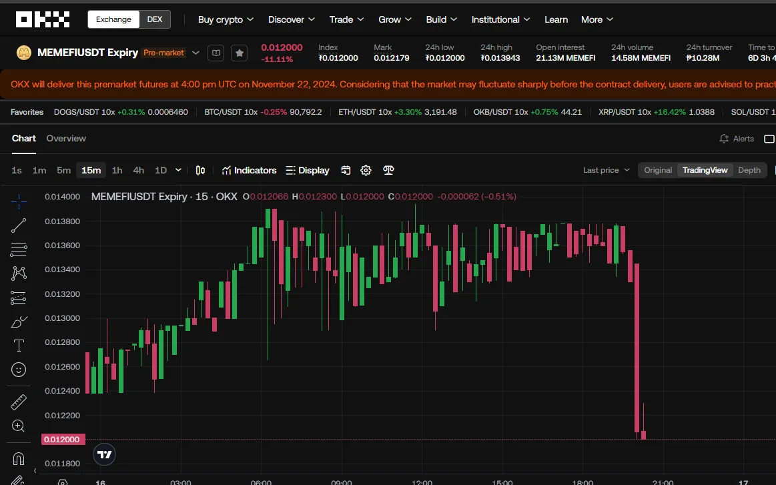Switch chart view to Original
Screen dimensions: 776x485
coord(658,170)
